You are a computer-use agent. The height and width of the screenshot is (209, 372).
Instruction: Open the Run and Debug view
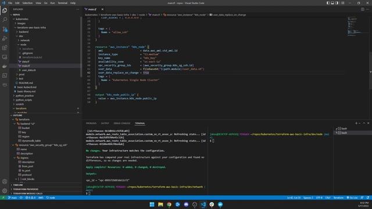5,38
